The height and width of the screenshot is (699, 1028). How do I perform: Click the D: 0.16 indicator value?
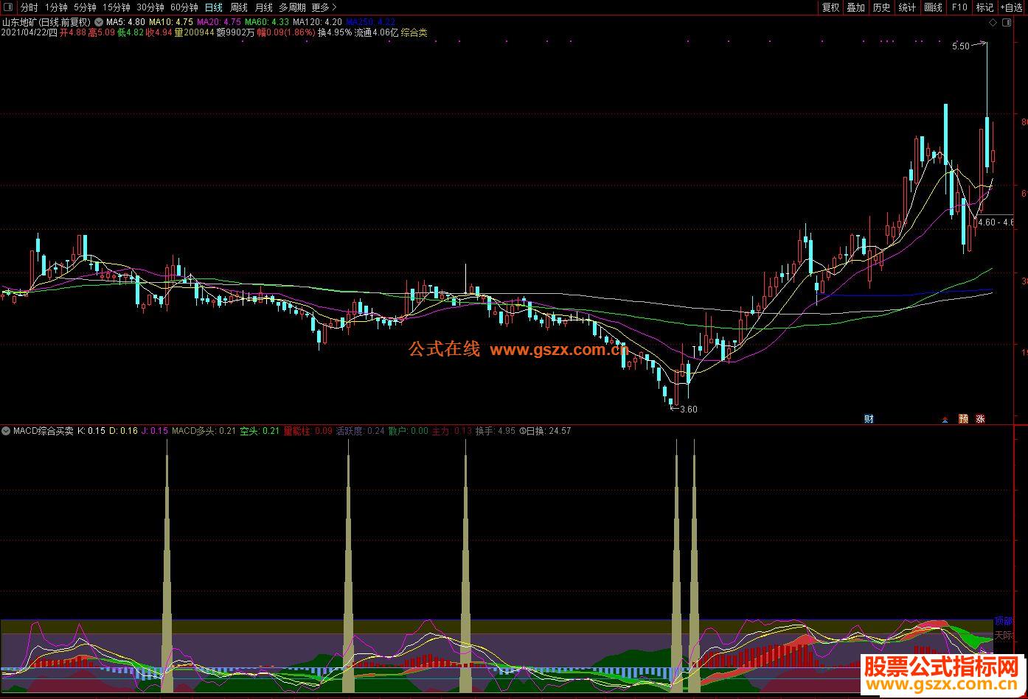pyautogui.click(x=123, y=431)
